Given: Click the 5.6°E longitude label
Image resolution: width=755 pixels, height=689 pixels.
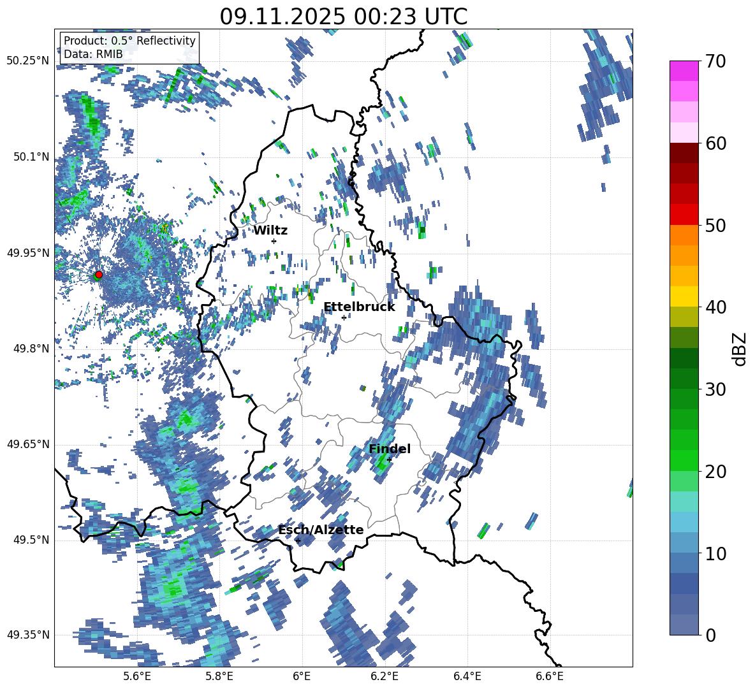Looking at the screenshot, I should click(x=136, y=676).
